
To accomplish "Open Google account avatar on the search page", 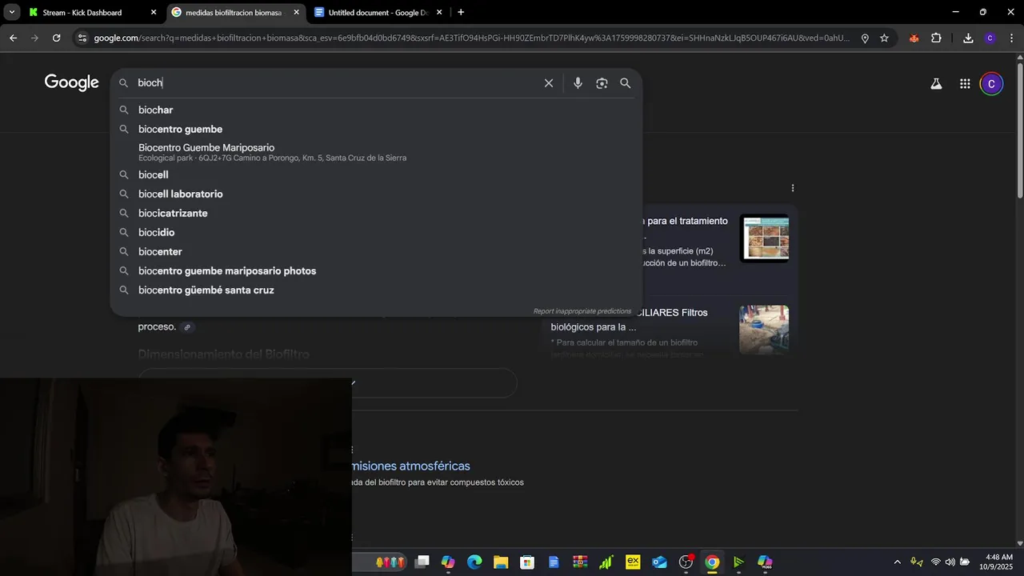I will coord(991,83).
